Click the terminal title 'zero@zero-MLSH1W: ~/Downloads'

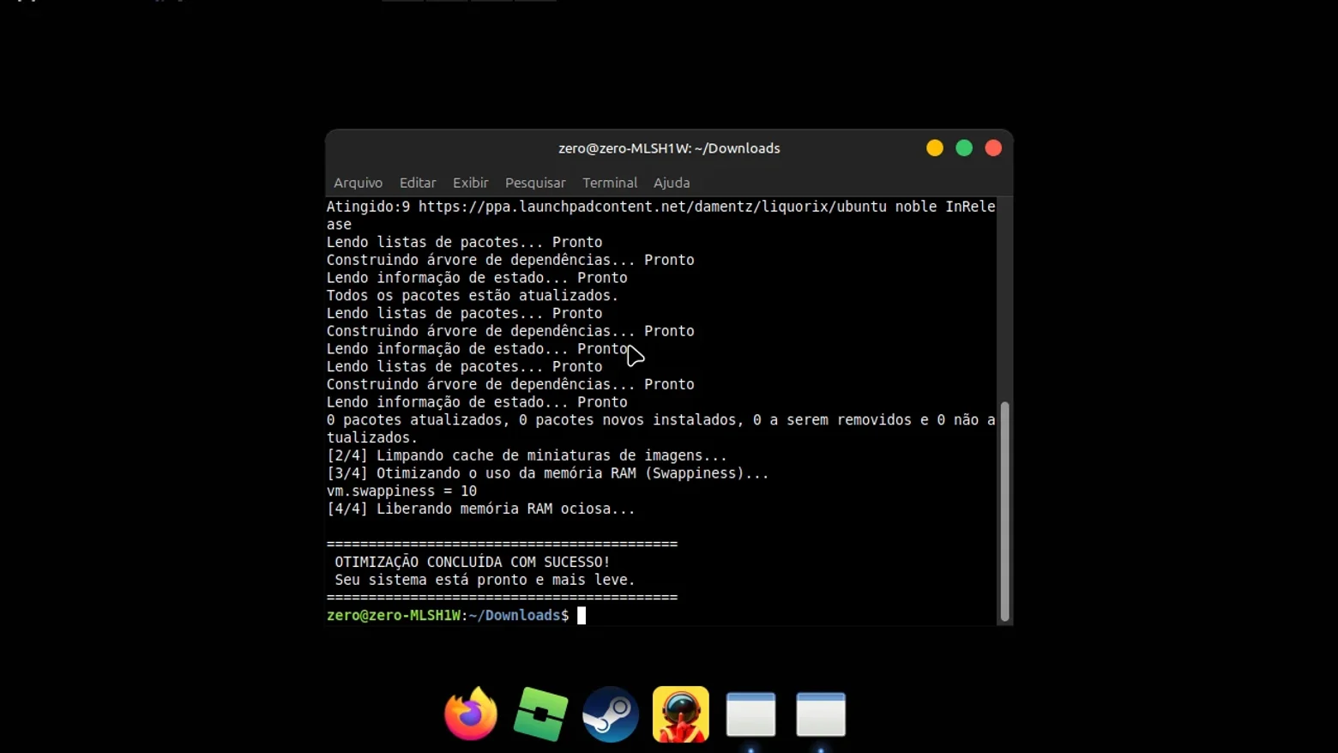[669, 148]
